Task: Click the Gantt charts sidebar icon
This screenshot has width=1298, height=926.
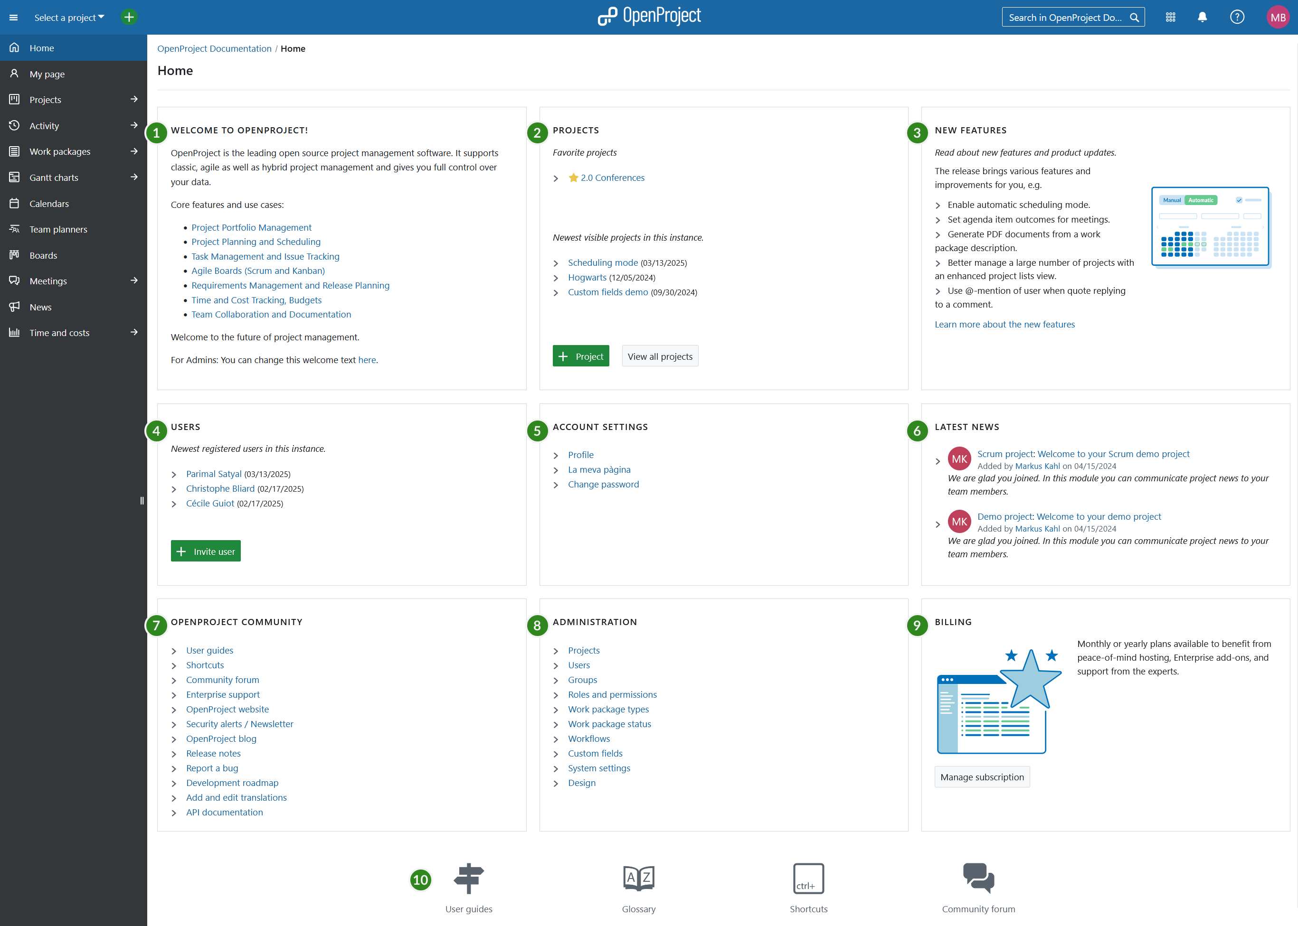Action: pos(14,178)
